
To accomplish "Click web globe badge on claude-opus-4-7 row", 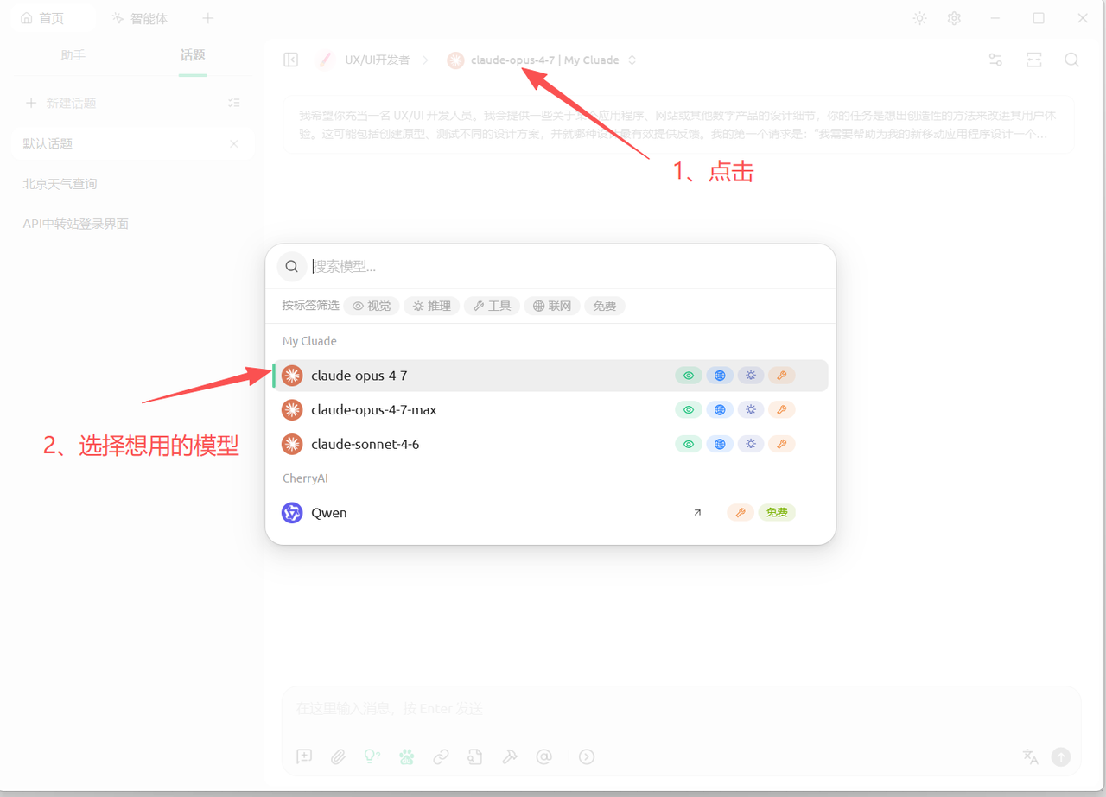I will pyautogui.click(x=720, y=376).
